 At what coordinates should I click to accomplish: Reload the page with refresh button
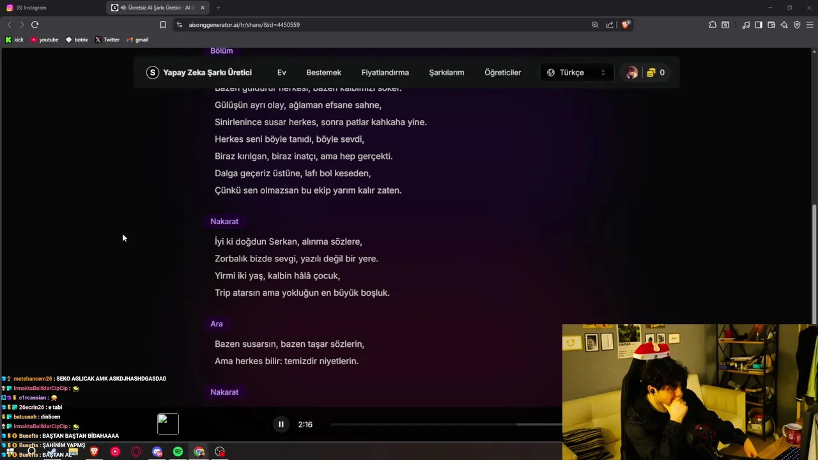pos(35,25)
